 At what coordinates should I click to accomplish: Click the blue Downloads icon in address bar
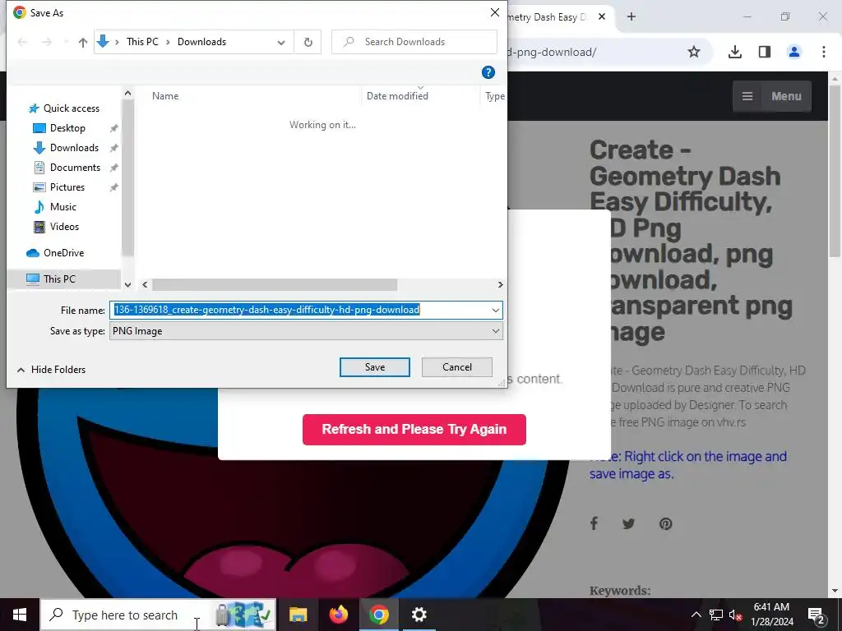click(x=103, y=41)
